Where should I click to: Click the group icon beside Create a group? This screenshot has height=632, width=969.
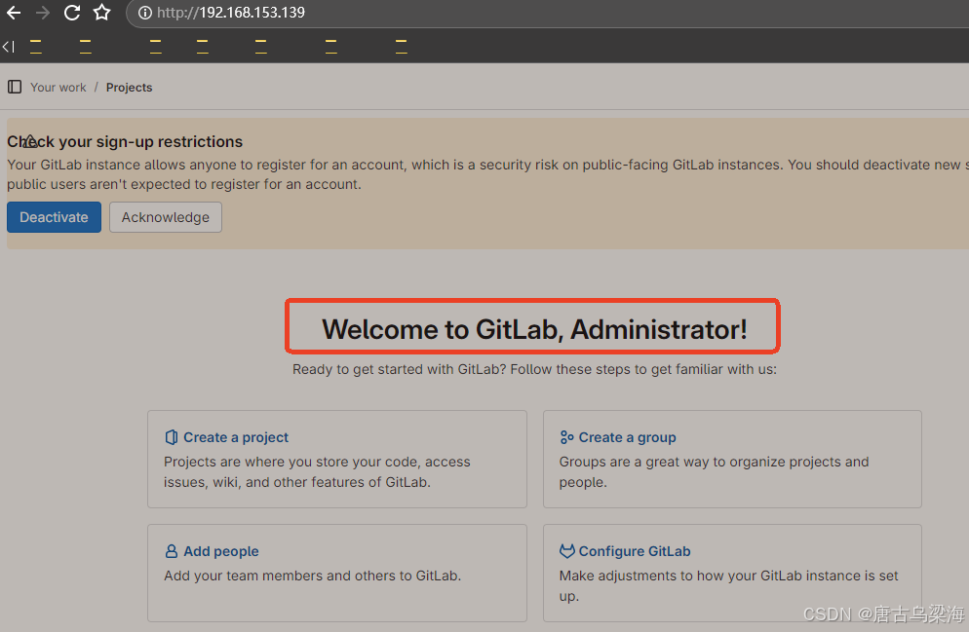[x=566, y=437]
